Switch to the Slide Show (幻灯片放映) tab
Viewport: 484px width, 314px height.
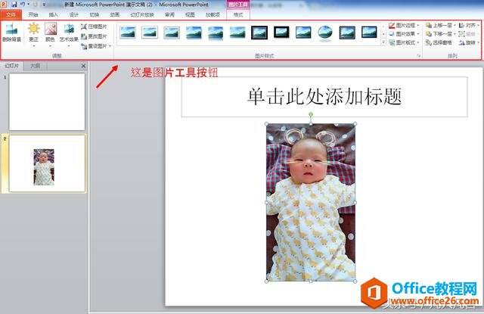point(142,14)
